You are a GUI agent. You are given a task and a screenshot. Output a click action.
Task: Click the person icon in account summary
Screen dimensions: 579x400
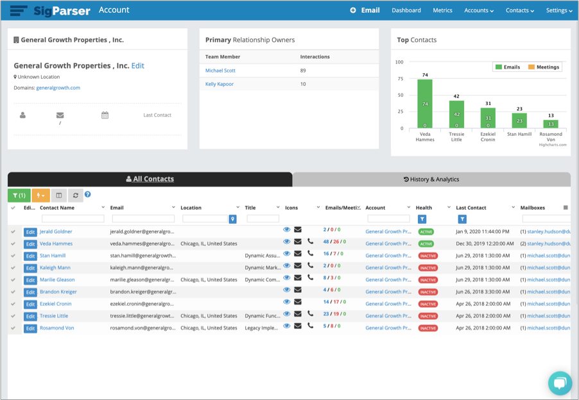22,115
